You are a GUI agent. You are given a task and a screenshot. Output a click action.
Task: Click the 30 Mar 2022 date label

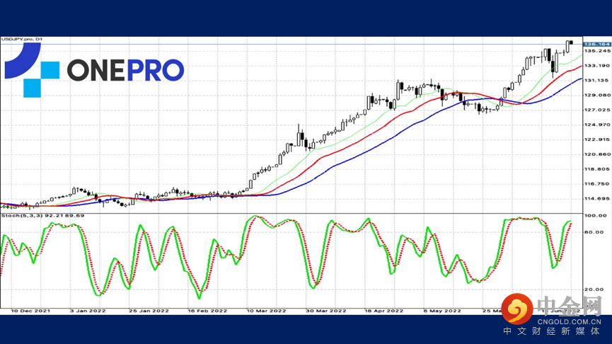[326, 311]
